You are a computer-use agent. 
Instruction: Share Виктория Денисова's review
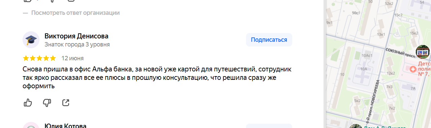[x=66, y=103]
